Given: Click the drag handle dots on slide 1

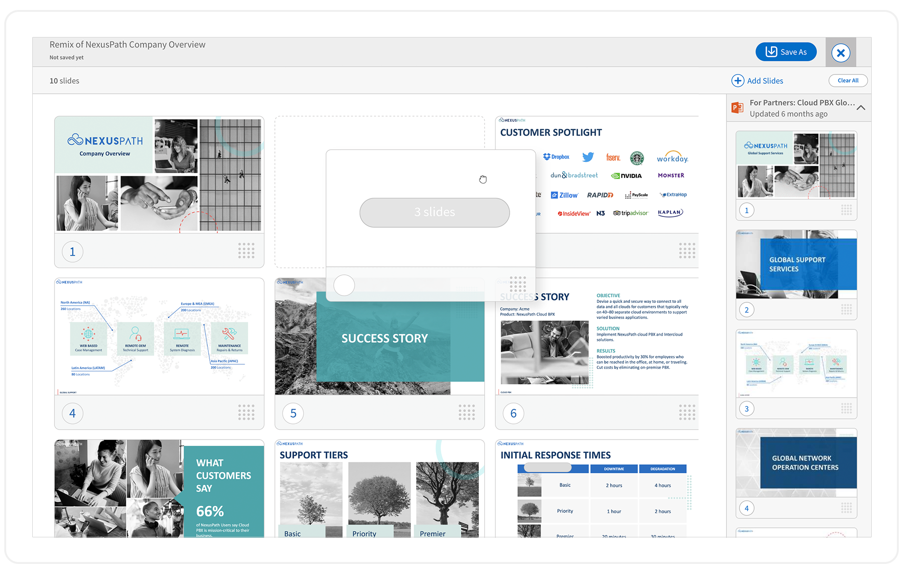Looking at the screenshot, I should [246, 251].
